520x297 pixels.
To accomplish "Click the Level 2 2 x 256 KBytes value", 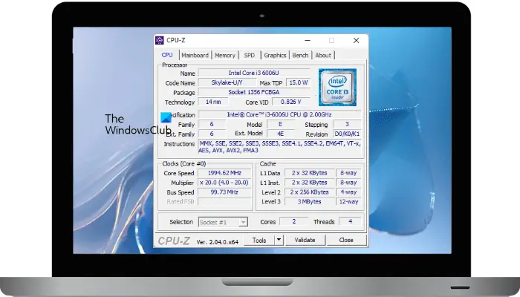I will tap(310, 192).
